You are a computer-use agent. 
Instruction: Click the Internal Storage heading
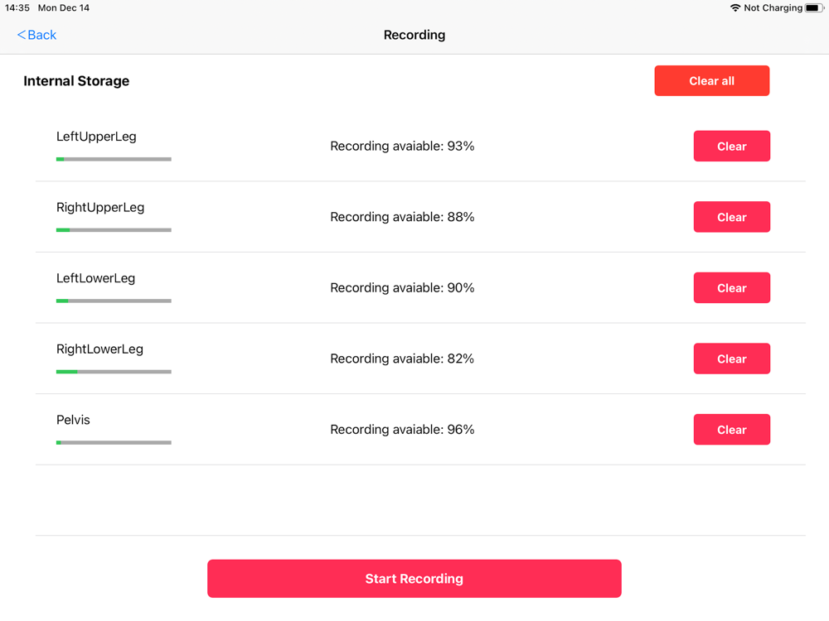(x=76, y=81)
